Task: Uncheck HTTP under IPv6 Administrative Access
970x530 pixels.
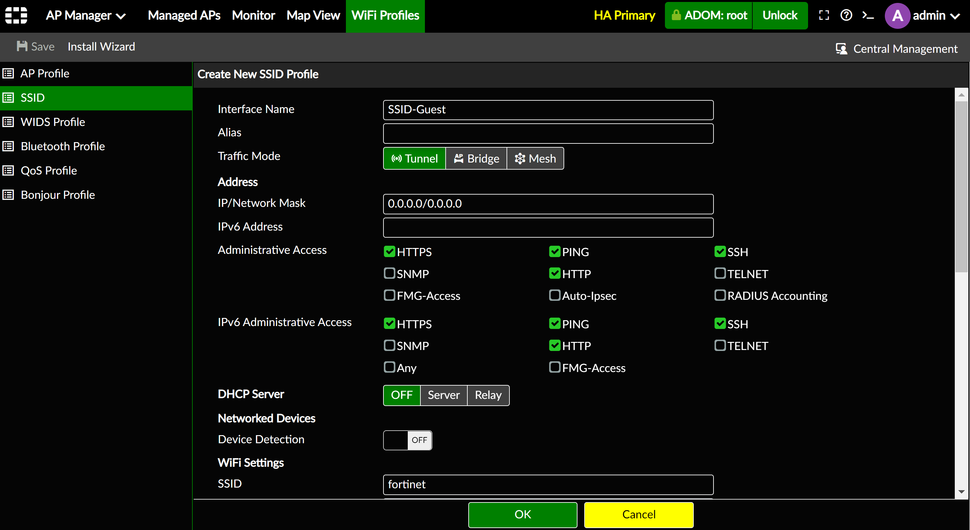Action: [x=555, y=345]
